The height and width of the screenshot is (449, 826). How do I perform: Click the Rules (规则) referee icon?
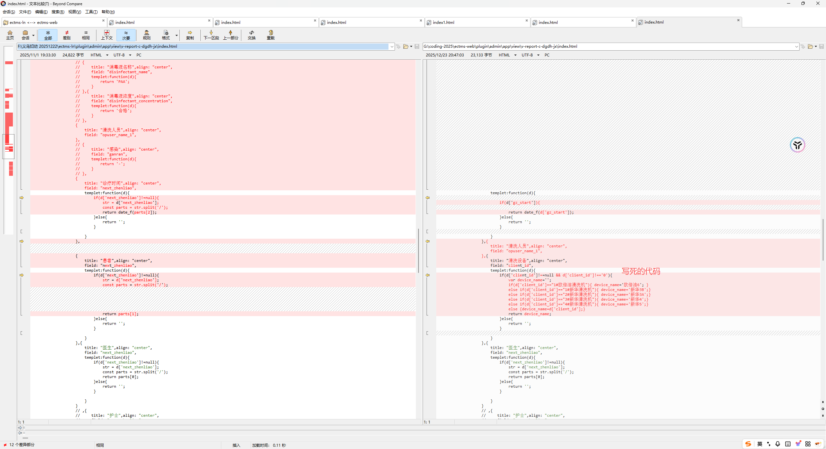pos(146,35)
